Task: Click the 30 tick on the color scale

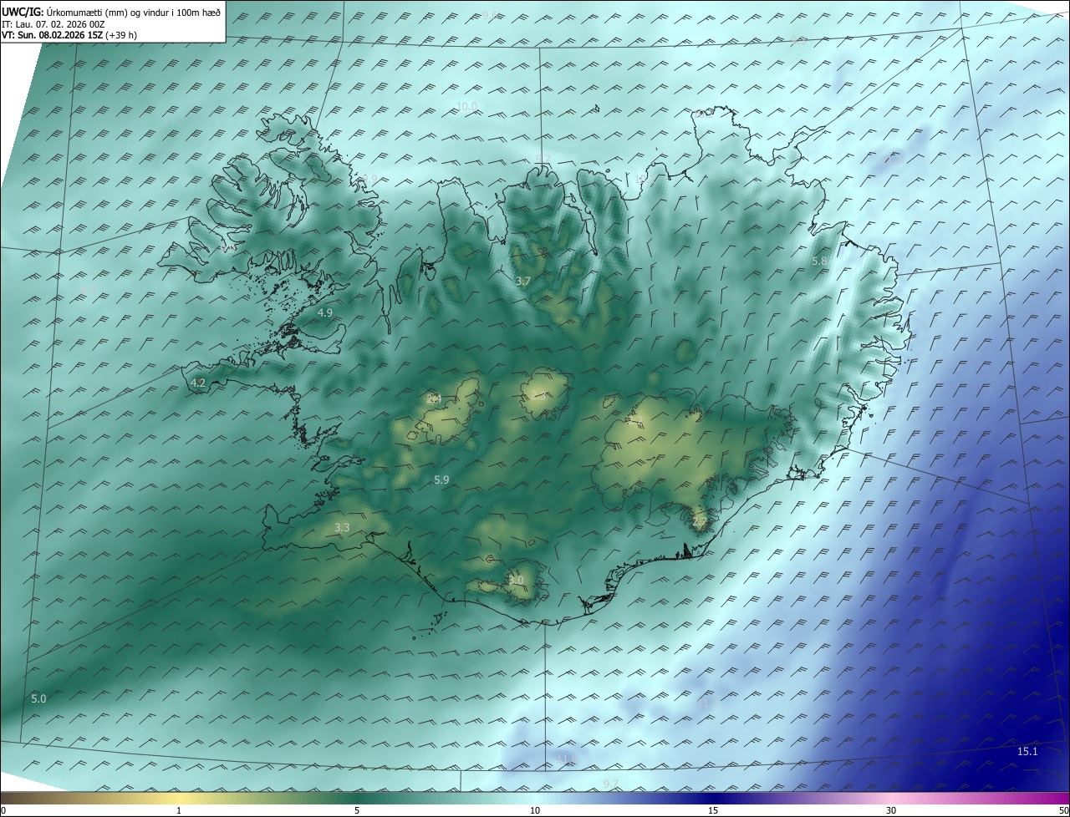Action: [x=891, y=810]
